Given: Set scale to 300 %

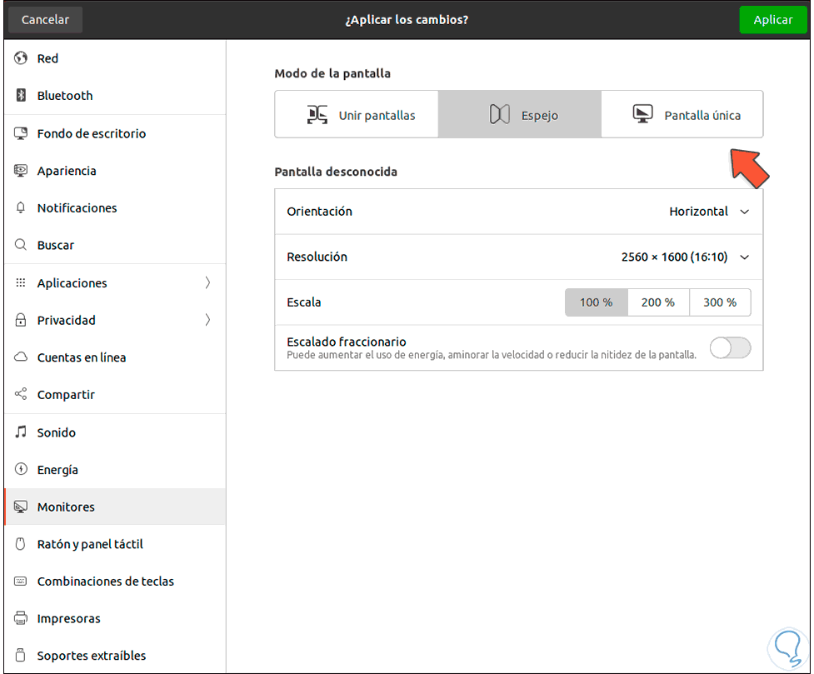Looking at the screenshot, I should pos(720,302).
